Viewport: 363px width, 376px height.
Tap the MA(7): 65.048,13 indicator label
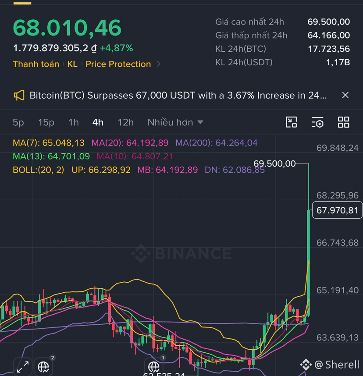click(x=49, y=143)
